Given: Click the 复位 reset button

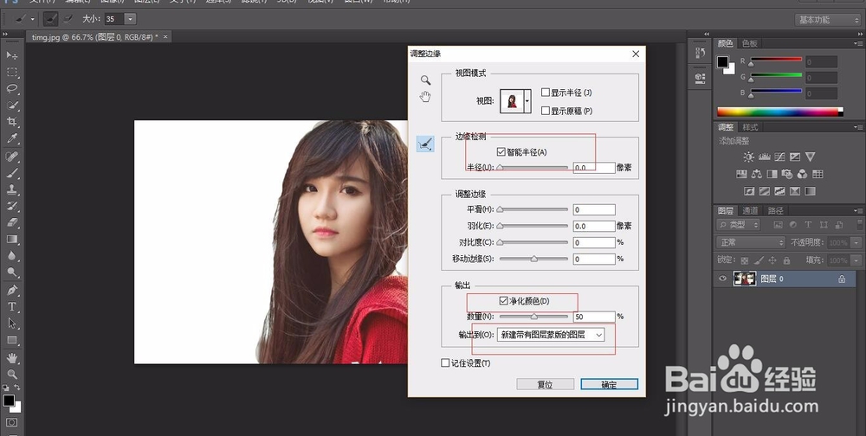Looking at the screenshot, I should [545, 384].
